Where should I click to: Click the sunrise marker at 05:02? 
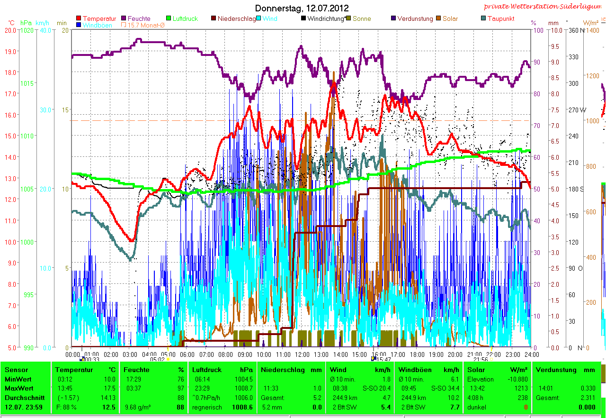coord(168,359)
